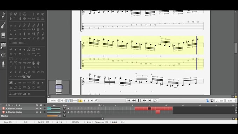Open the page layout mode dropdown
The width and height of the screenshot is (238, 134).
[62, 101]
